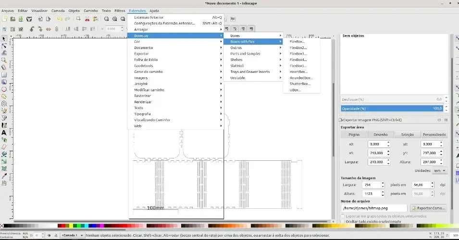
Task: Click the Print icon
Action: [29, 19]
